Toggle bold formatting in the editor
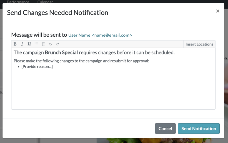 [x=15, y=44]
